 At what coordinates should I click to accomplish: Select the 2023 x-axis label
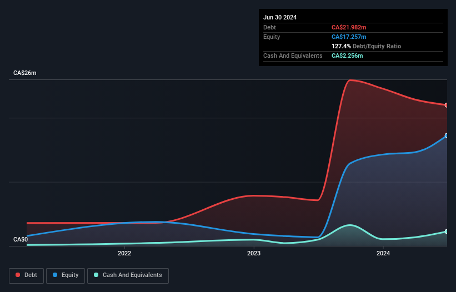254,253
